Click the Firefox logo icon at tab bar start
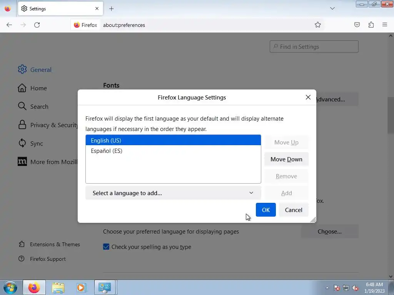 pos(8,8)
